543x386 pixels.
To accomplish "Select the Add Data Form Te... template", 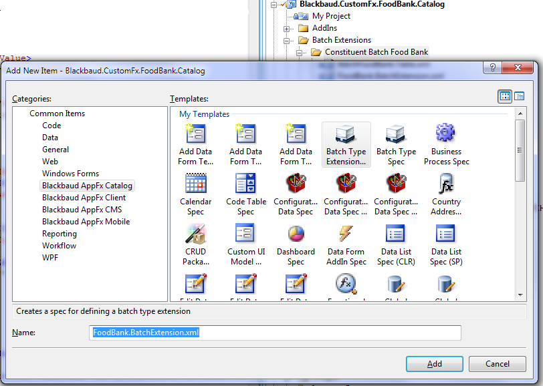I will point(196,145).
